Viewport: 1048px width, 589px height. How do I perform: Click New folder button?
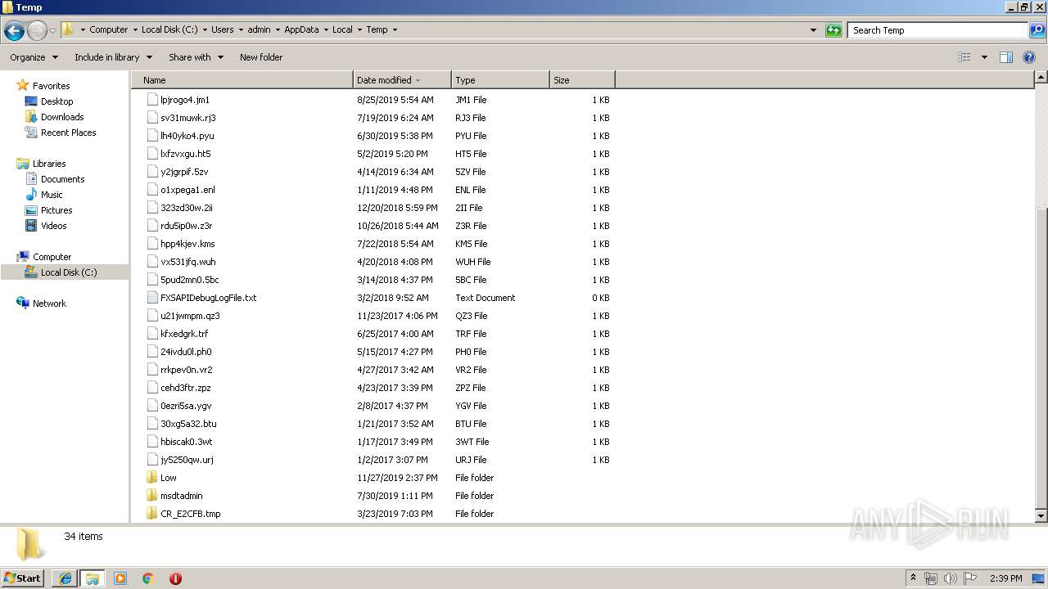point(261,57)
